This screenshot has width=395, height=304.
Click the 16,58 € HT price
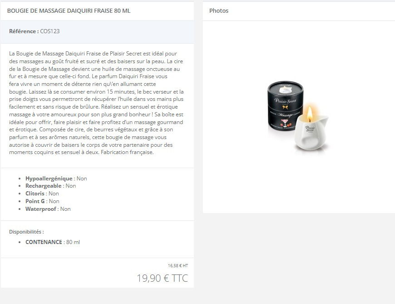point(178,265)
